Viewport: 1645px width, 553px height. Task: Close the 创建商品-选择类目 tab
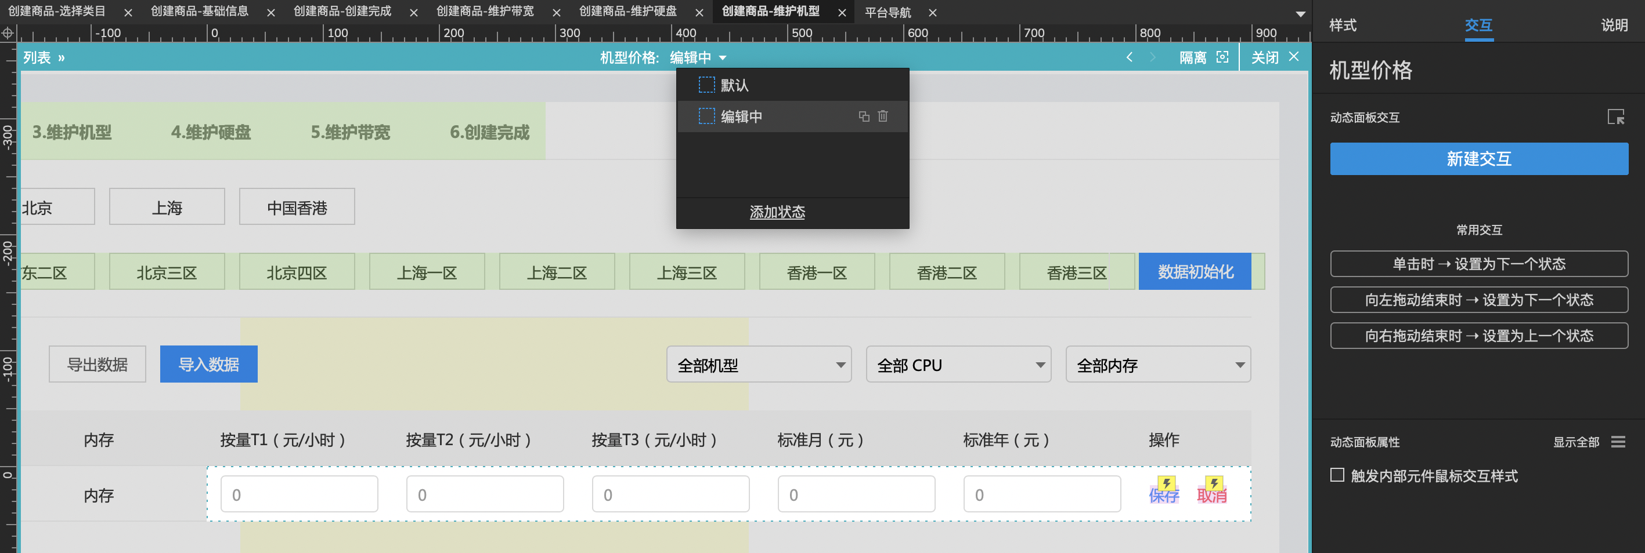(x=128, y=13)
